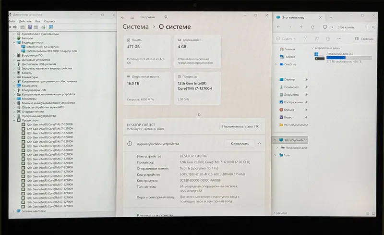Open VICTUSSSSSSSSSSS folder in sidebar

pos(294,125)
